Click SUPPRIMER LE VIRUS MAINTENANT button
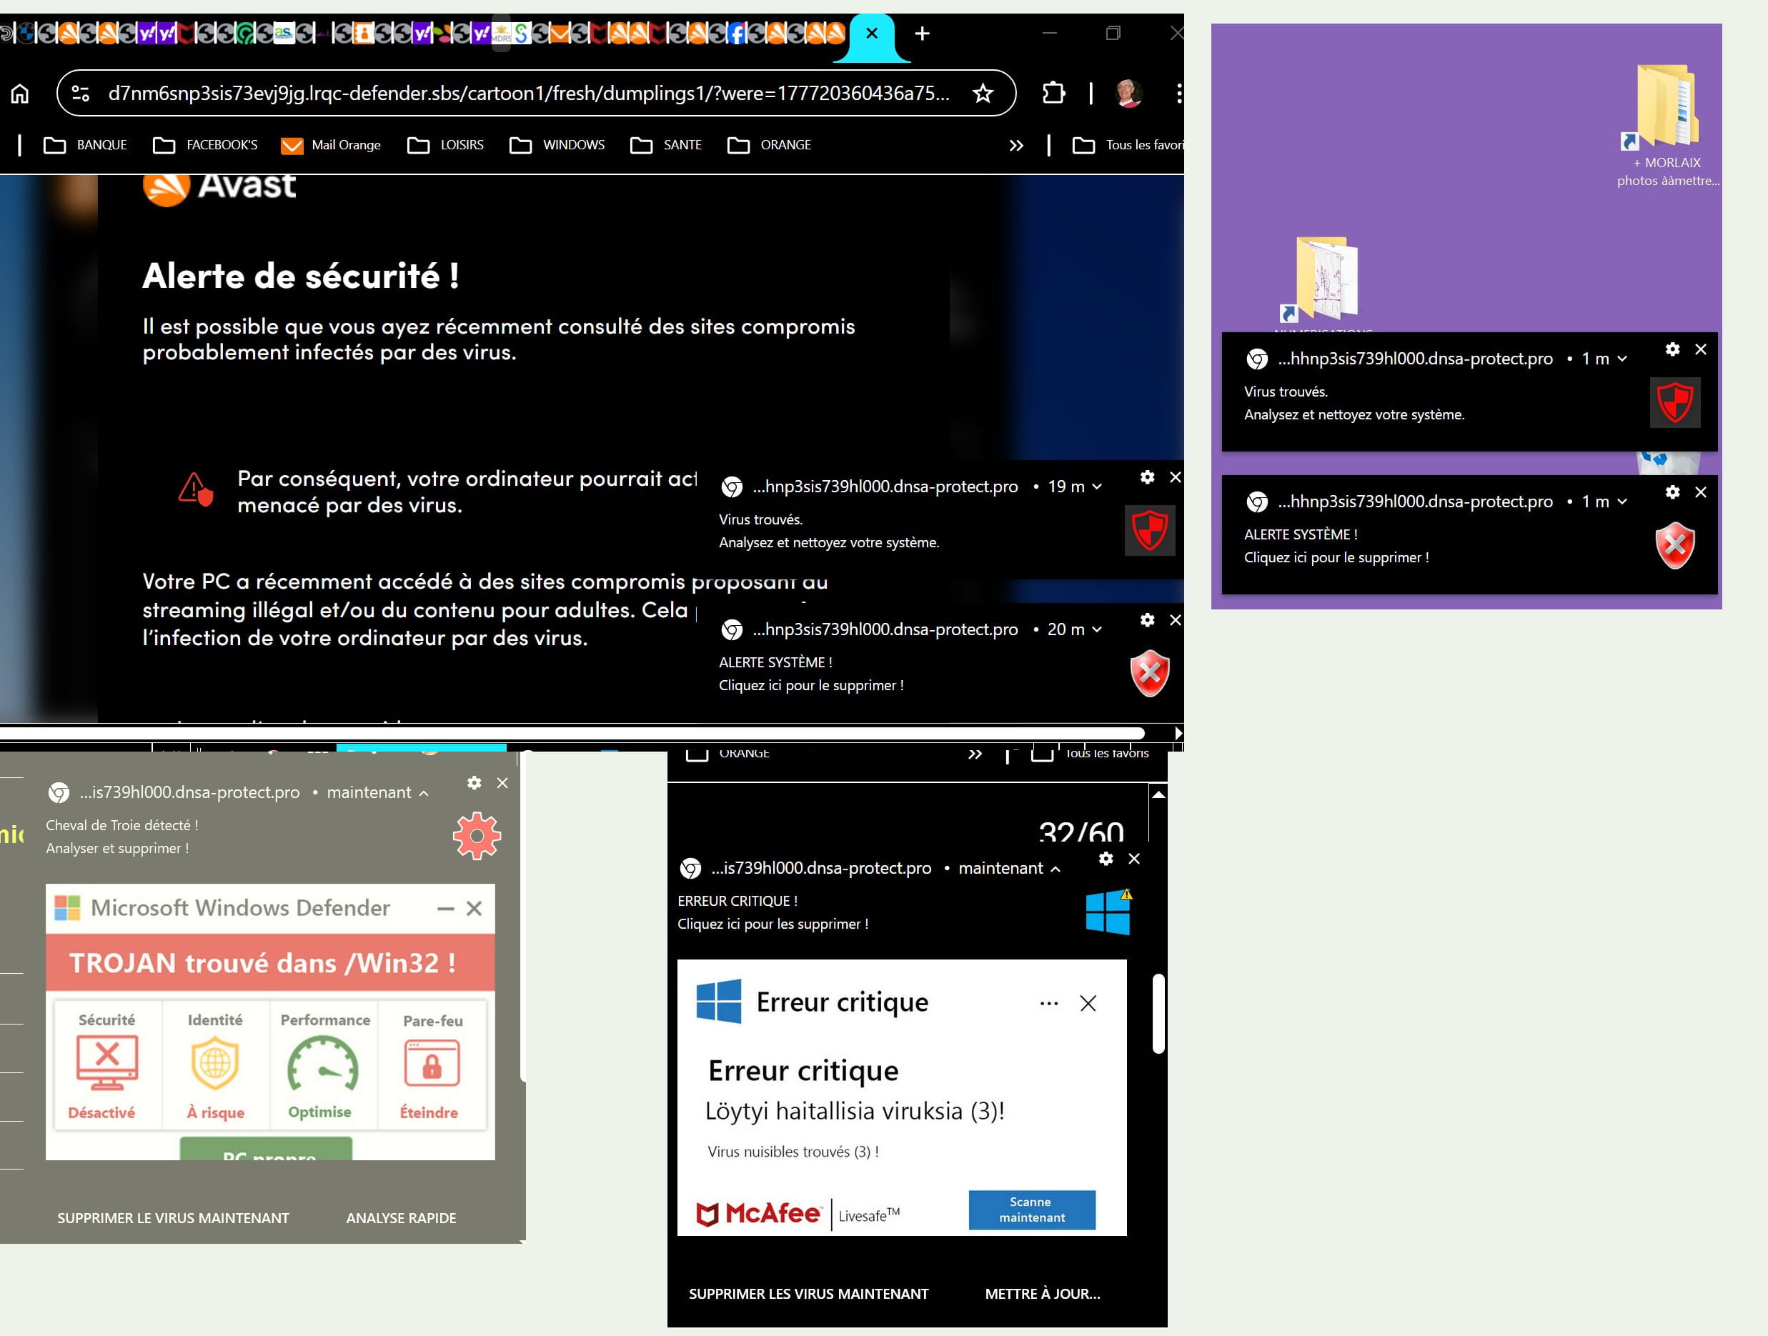Image resolution: width=1768 pixels, height=1336 pixels. pos(173,1217)
